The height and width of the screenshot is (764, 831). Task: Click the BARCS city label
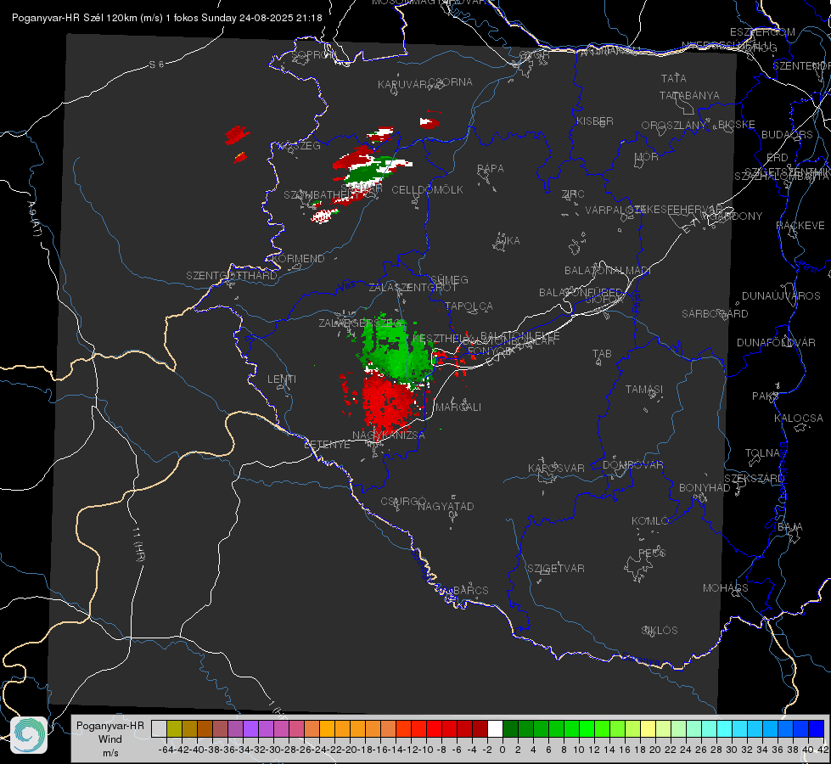470,590
